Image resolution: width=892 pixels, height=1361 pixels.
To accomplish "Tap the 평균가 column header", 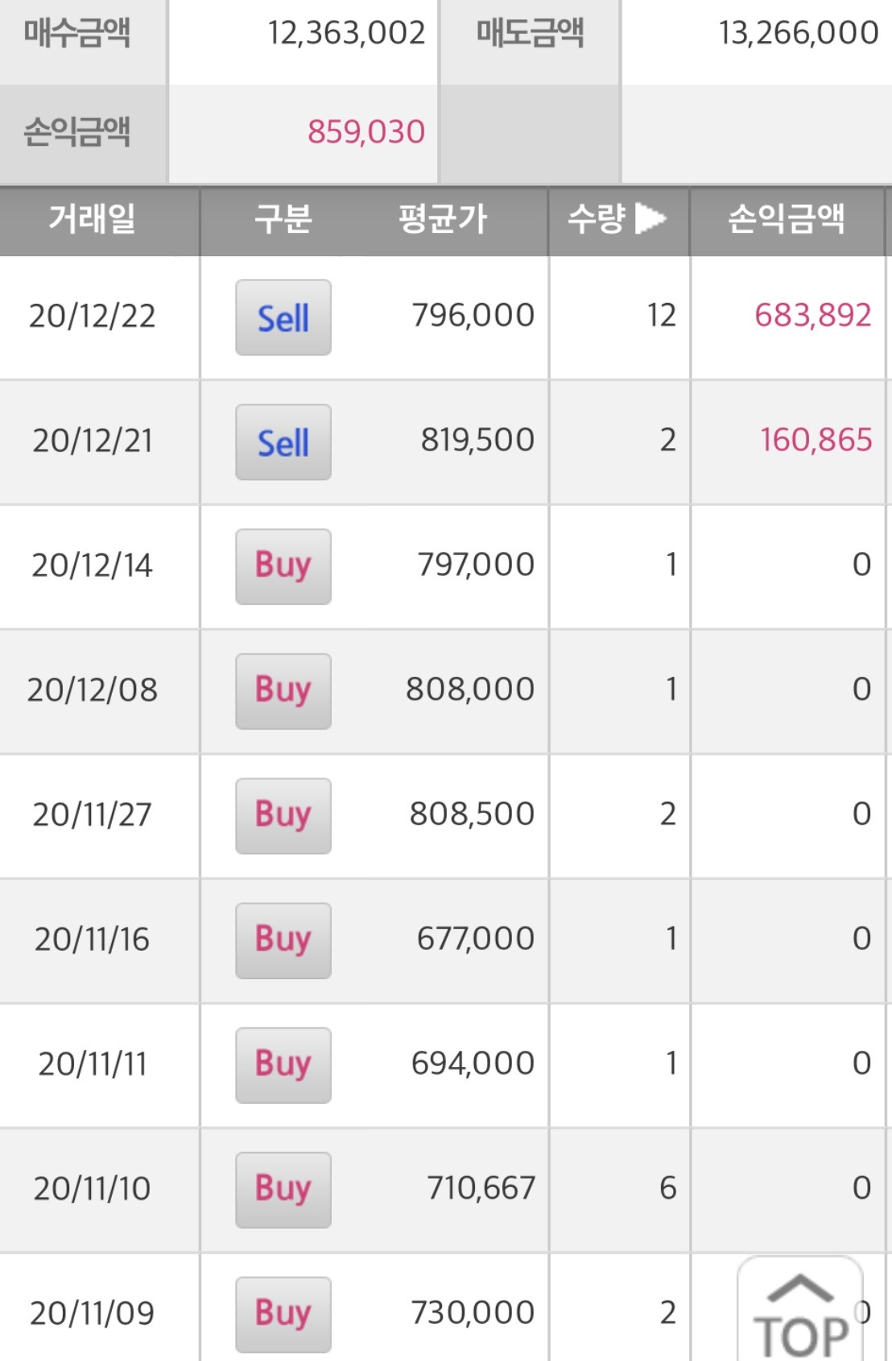I will click(x=443, y=219).
